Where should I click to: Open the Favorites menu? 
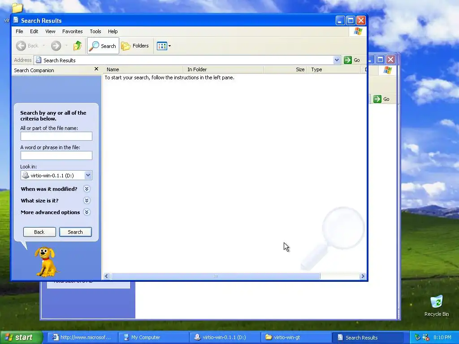[72, 31]
